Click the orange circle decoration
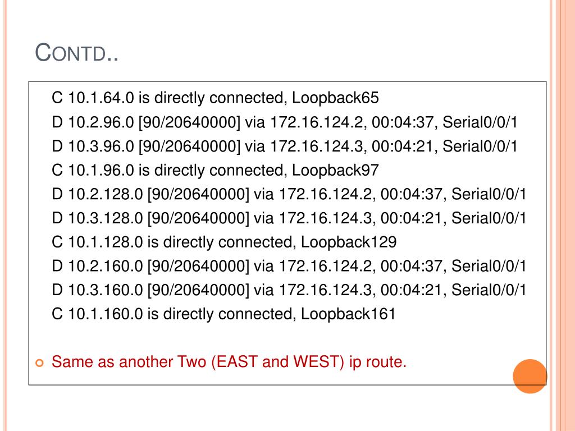Image resolution: width=575 pixels, height=431 pixels. (530, 376)
